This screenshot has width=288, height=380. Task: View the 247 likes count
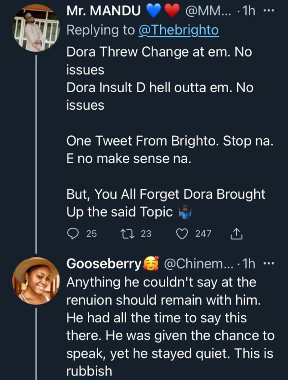click(203, 233)
